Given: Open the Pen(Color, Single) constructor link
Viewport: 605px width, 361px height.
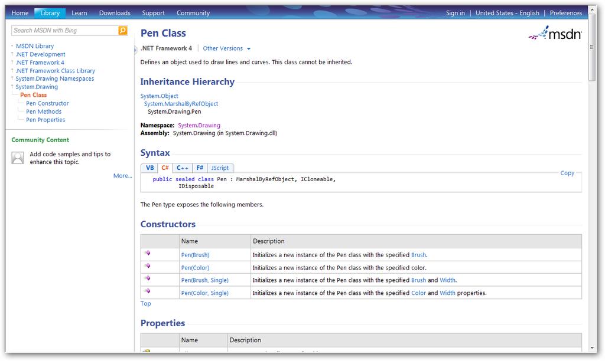Looking at the screenshot, I should [x=205, y=293].
